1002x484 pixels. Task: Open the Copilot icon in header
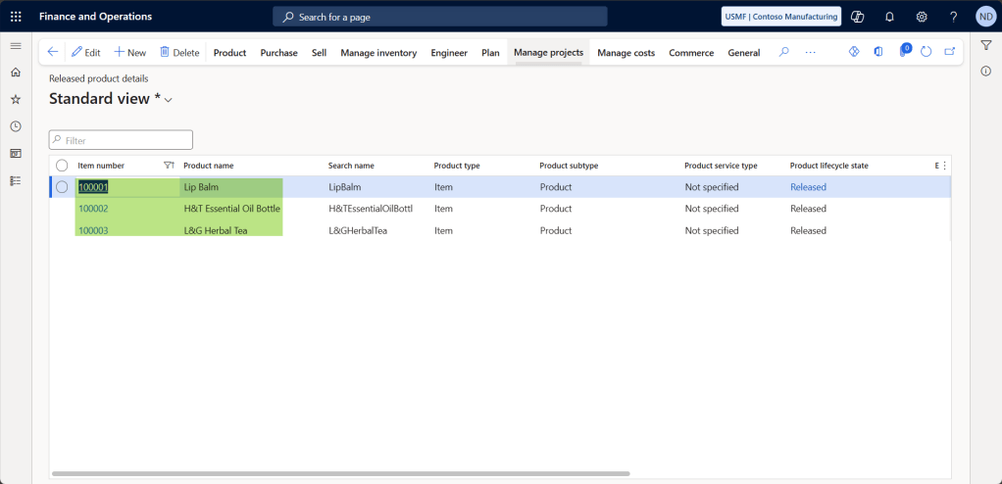pos(858,17)
